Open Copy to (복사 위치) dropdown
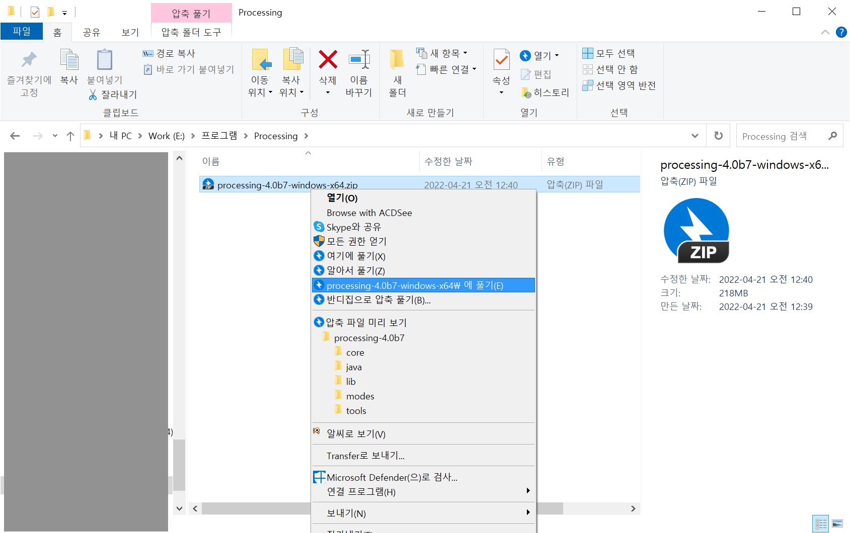Screen dimensions: 850x533 pos(291,73)
